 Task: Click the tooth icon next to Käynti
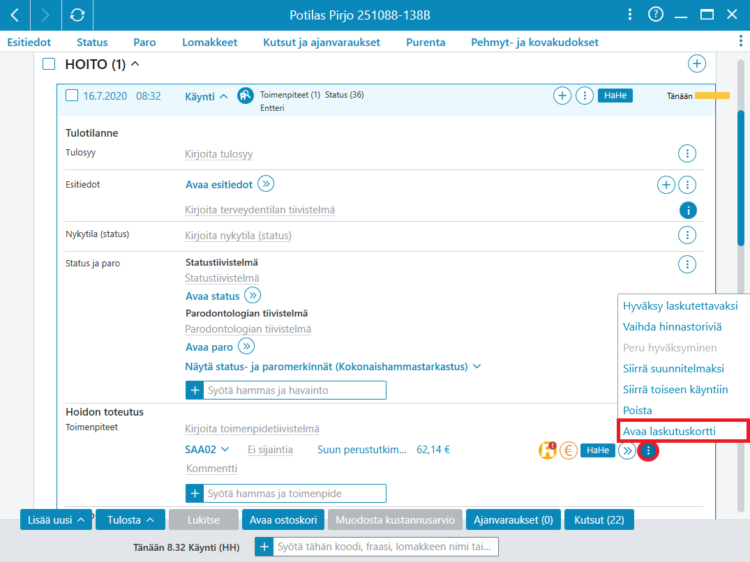coord(246,96)
